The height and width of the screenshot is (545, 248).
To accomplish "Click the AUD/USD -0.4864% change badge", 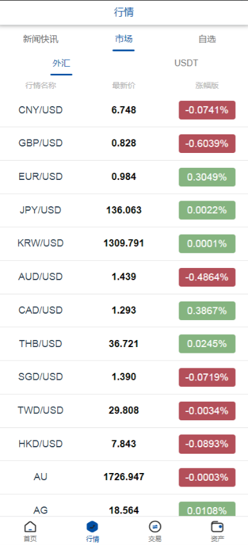I will (x=207, y=277).
